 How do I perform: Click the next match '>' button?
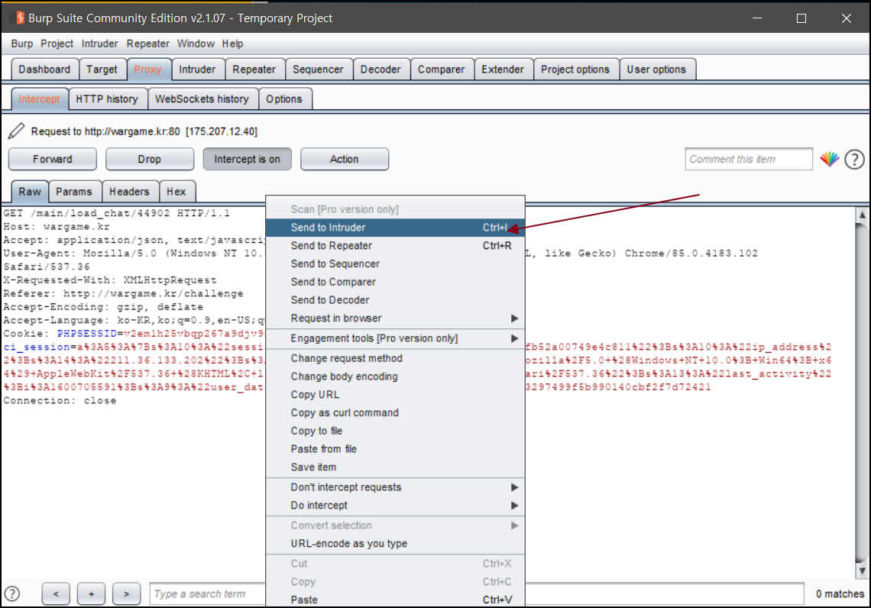click(126, 593)
